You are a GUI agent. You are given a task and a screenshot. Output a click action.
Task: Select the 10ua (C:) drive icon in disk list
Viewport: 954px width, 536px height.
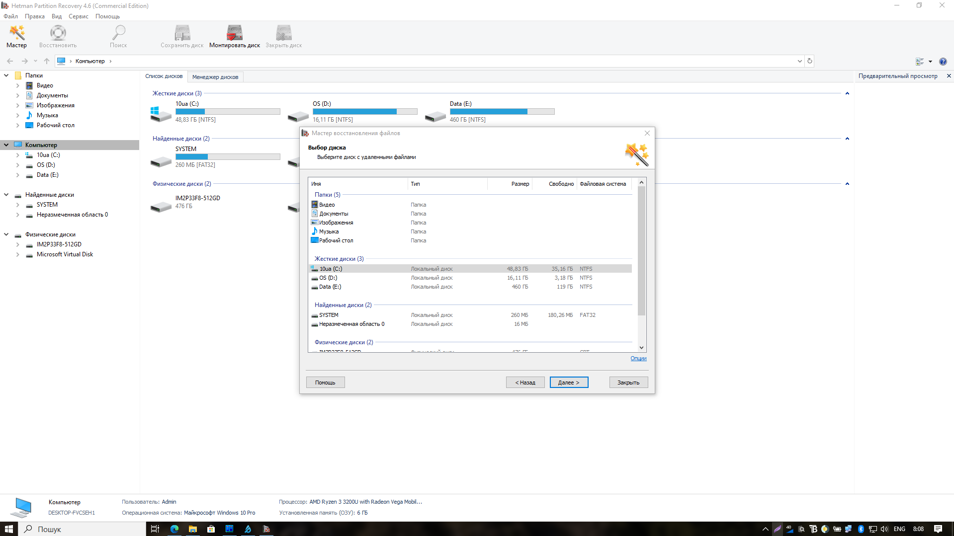[161, 113]
